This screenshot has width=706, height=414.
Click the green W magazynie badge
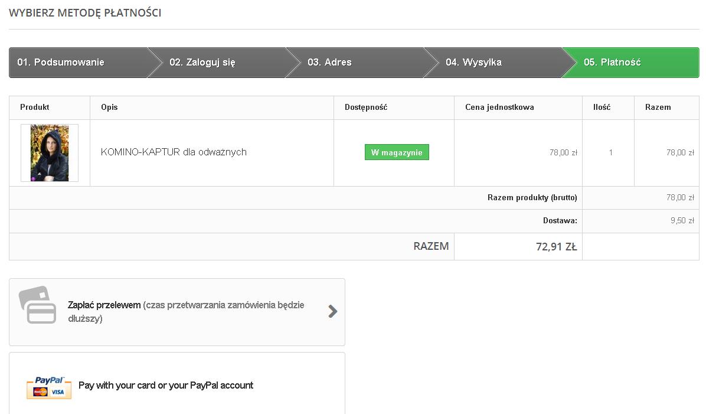coord(397,152)
